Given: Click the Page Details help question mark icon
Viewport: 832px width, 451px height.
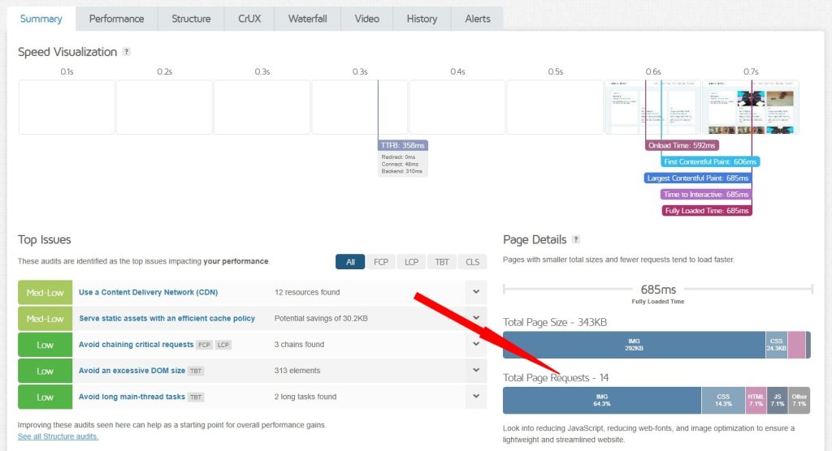Looking at the screenshot, I should pyautogui.click(x=576, y=240).
